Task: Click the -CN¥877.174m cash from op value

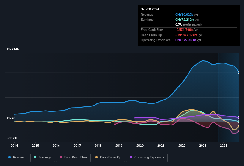Action: coord(186,35)
